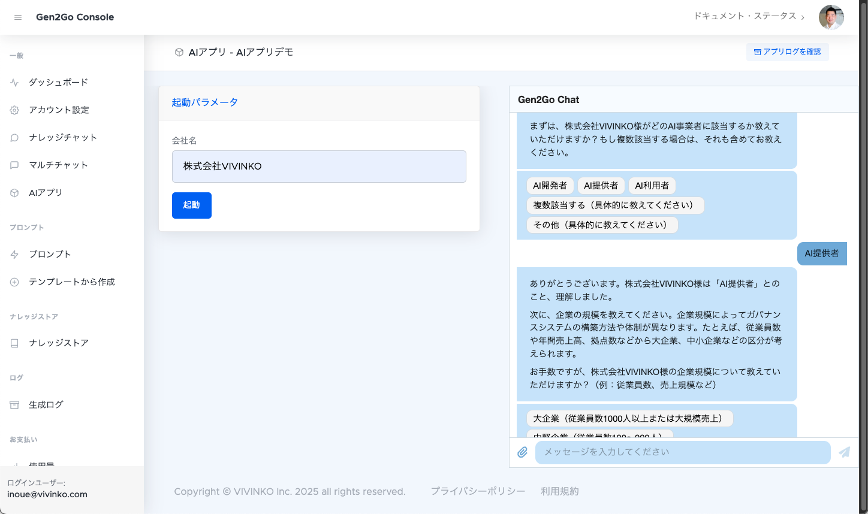Screen dimensions: 868x514
Task: Click the paperclip attachment icon
Action: click(x=523, y=452)
